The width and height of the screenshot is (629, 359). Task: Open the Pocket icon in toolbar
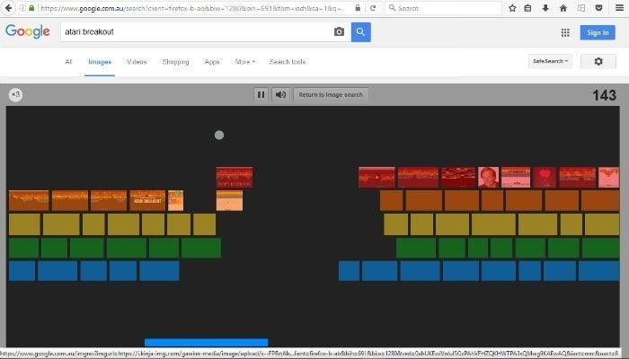click(598, 8)
